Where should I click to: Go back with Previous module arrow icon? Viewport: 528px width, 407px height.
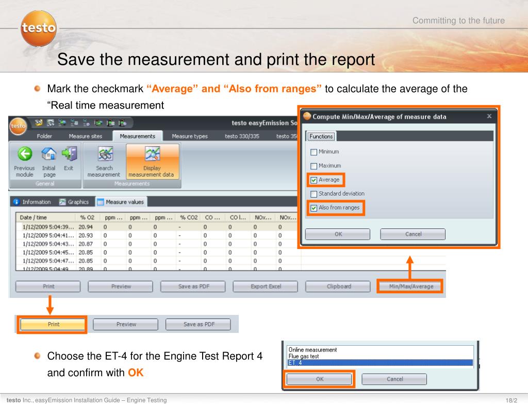point(25,154)
